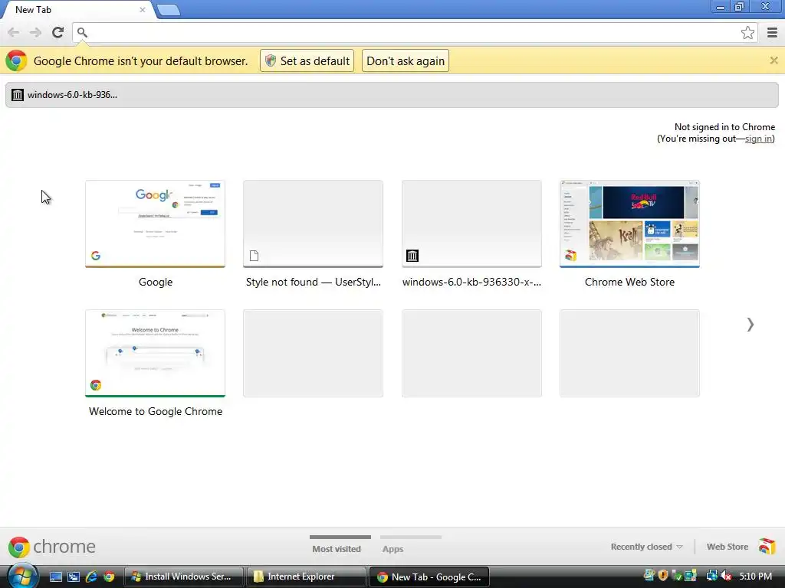Click Set as default button

tap(307, 60)
